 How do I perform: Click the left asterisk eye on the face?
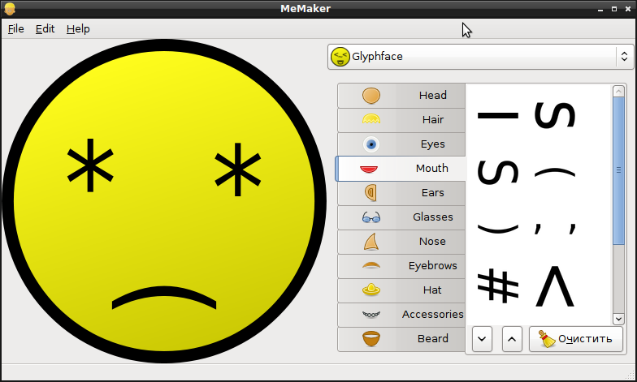pyautogui.click(x=90, y=165)
